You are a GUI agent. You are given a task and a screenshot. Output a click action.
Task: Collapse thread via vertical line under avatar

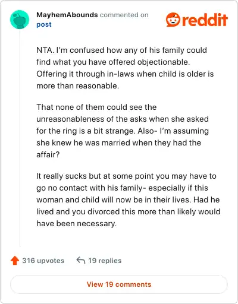[20, 138]
